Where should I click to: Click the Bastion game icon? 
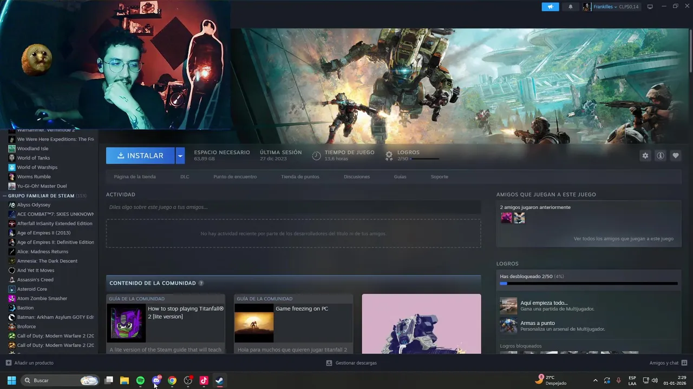[12, 308]
